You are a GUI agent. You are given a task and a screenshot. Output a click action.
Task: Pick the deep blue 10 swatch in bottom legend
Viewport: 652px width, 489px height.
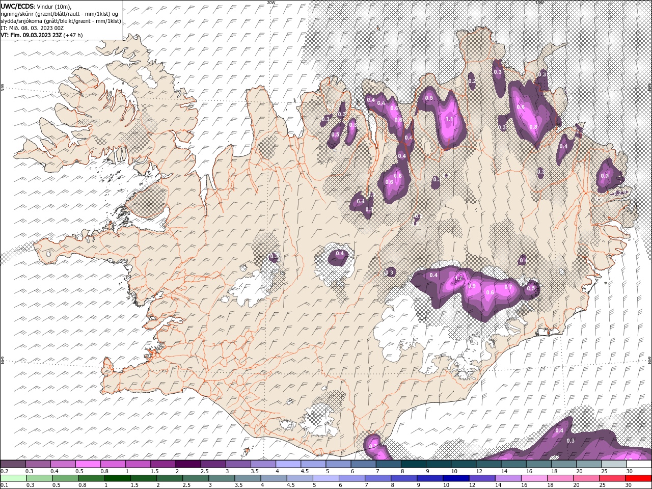(455, 478)
